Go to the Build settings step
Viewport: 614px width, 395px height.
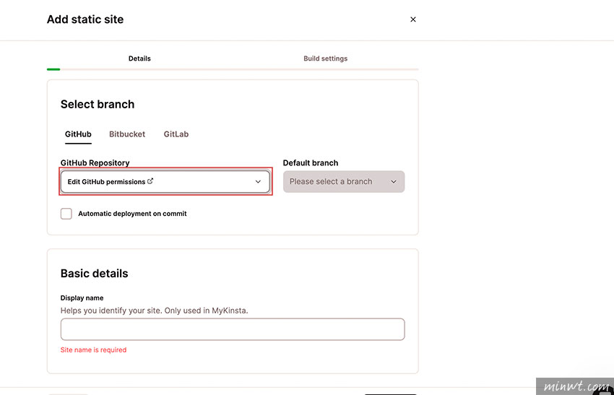pyautogui.click(x=325, y=58)
